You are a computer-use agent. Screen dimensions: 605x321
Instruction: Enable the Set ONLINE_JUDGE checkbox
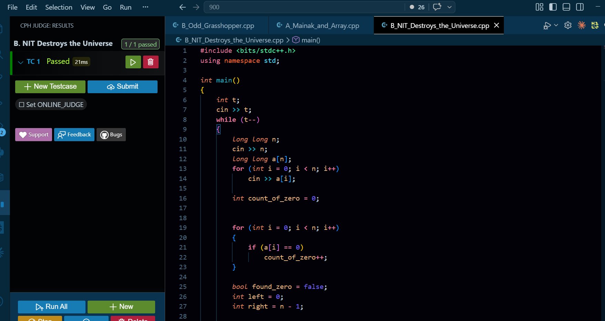(x=22, y=105)
